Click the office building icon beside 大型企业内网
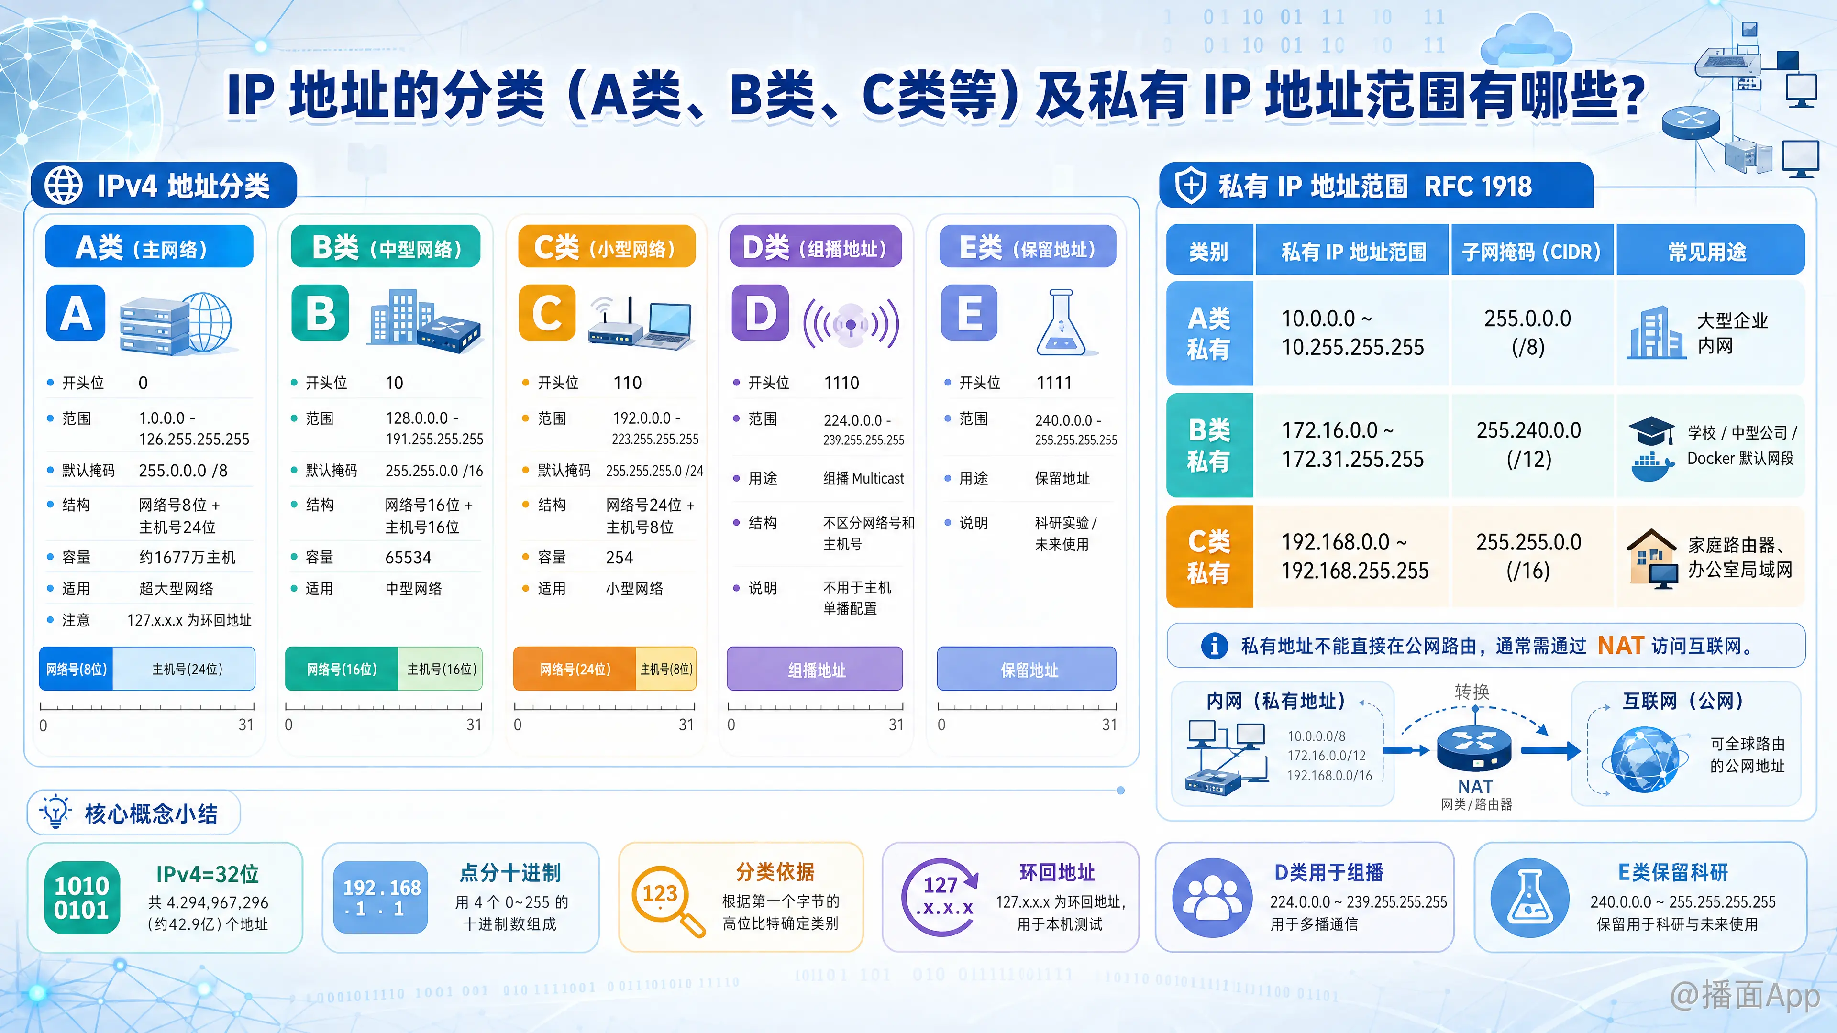This screenshot has height=1033, width=1837. coord(1656,332)
